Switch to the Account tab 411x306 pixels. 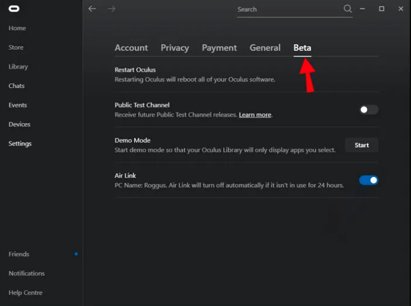pos(131,48)
